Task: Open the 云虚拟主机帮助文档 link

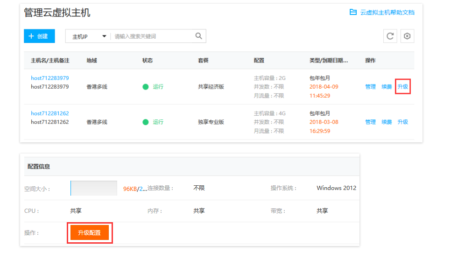Action: point(387,13)
